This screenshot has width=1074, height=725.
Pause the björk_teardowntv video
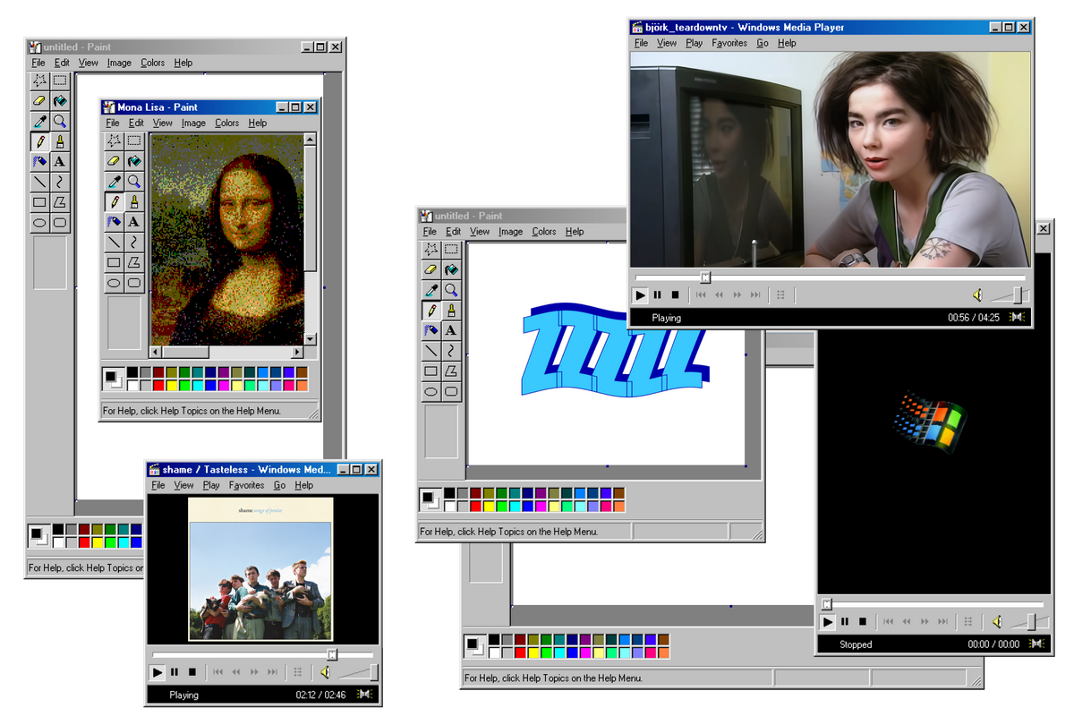click(658, 295)
